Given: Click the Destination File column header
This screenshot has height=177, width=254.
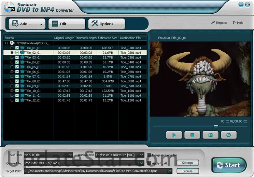Looking at the screenshot, I should [x=133, y=38].
